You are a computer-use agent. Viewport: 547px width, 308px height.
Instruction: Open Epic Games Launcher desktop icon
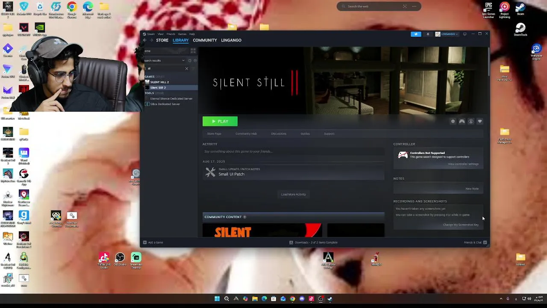(488, 10)
